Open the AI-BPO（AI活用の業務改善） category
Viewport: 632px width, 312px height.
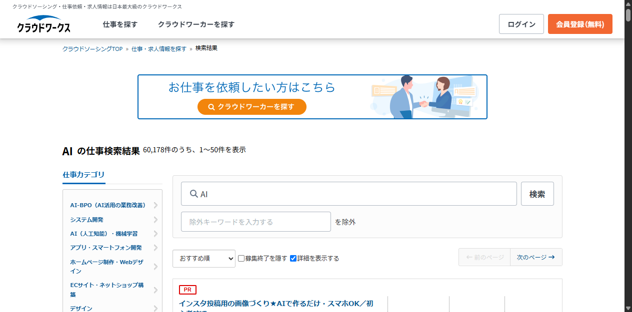click(x=108, y=205)
